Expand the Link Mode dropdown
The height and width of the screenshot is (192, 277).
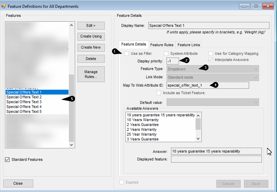[x=212, y=77]
